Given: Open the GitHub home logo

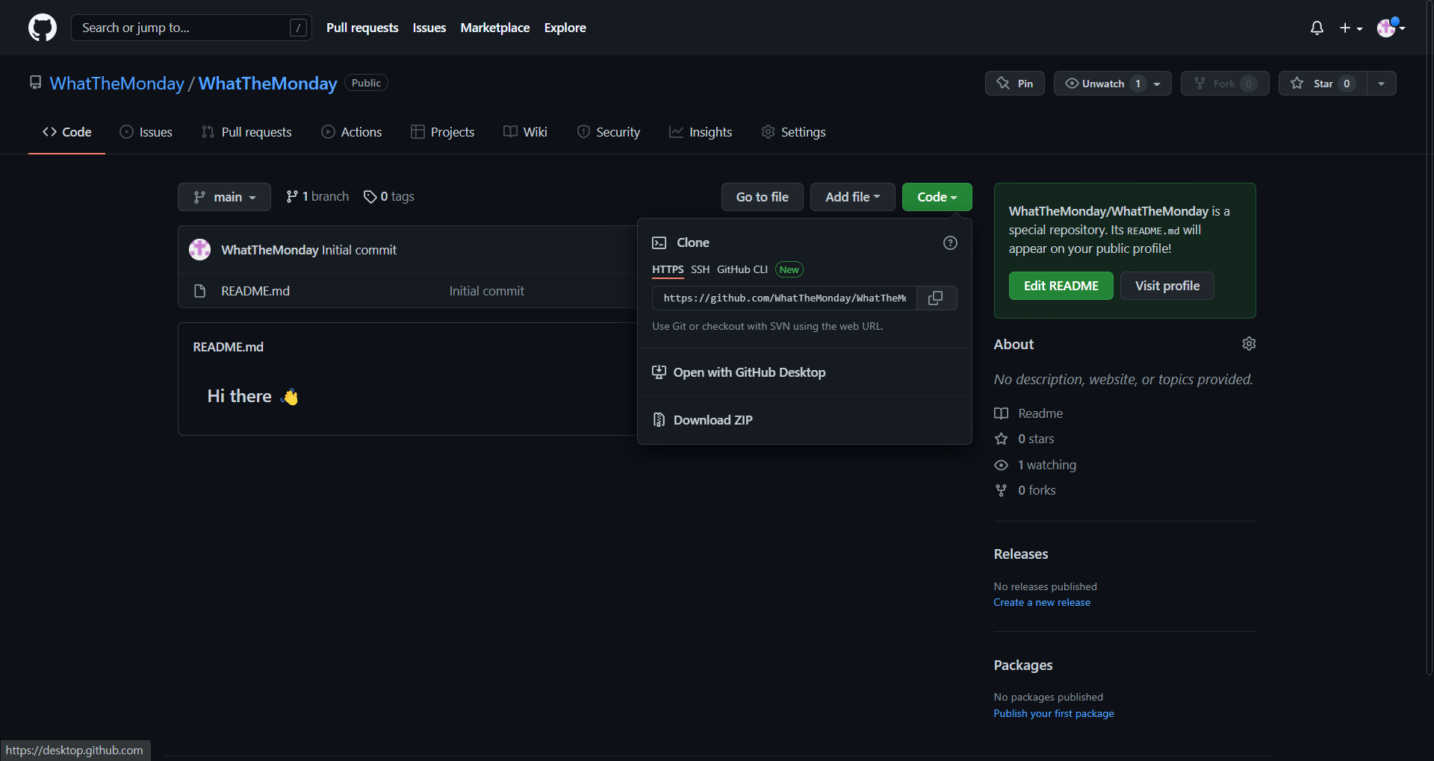Looking at the screenshot, I should coord(43,28).
